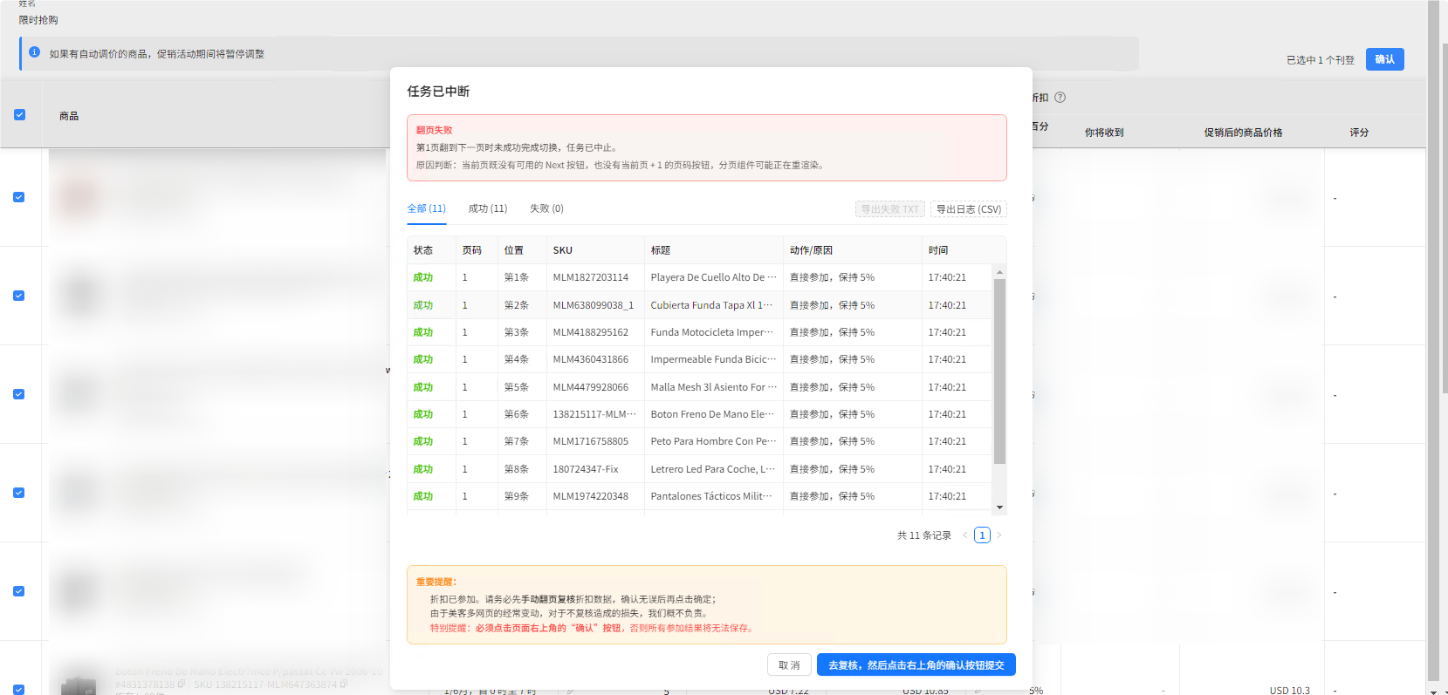
Task: Click the 页码 column header
Action: pos(472,250)
